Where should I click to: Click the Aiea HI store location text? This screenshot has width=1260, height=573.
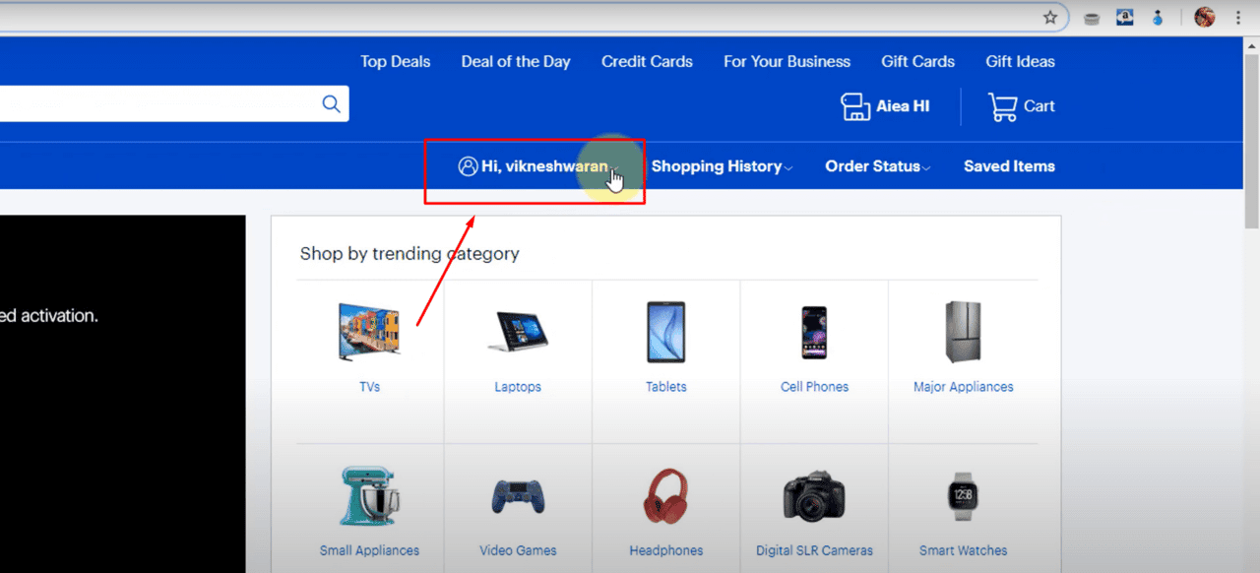903,106
